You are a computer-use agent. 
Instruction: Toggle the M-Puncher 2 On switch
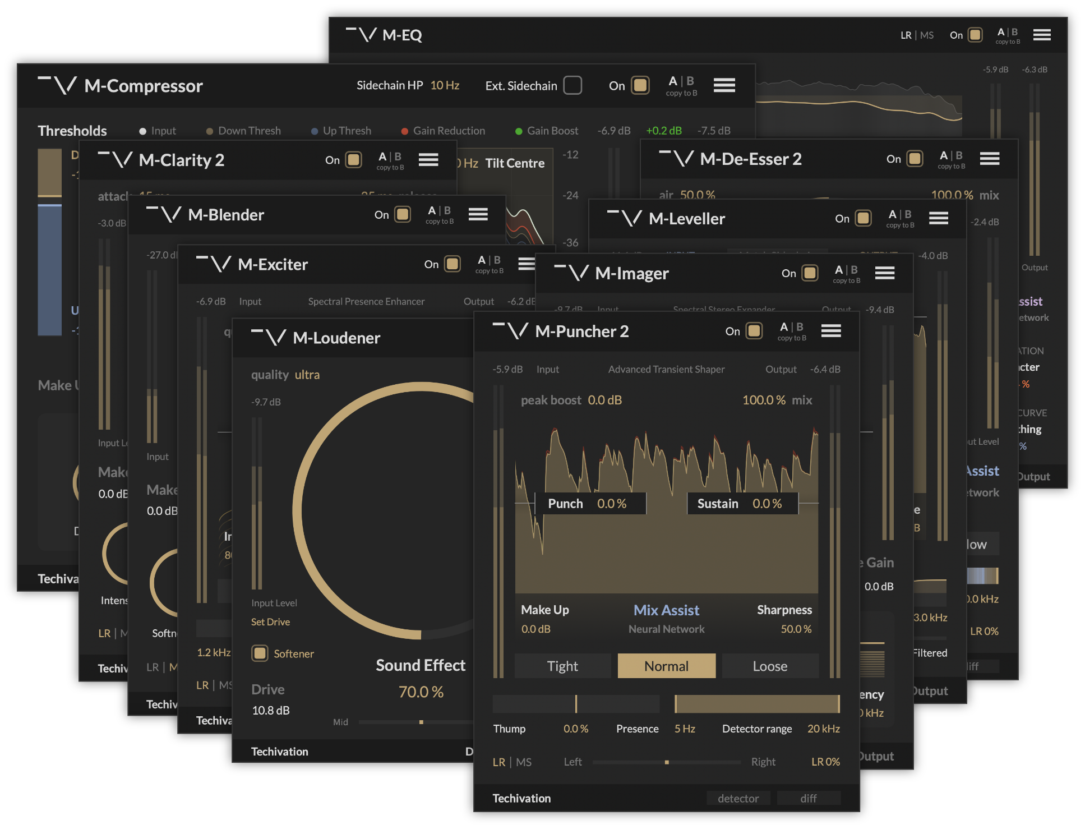(x=754, y=331)
